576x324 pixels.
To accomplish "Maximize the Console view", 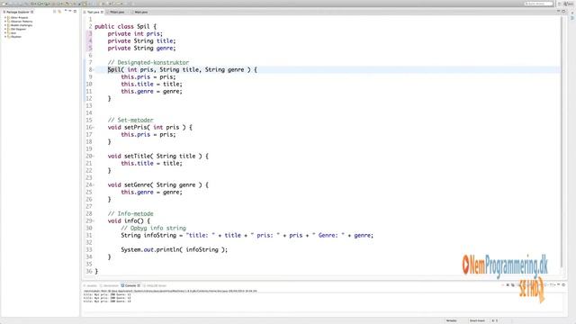I will click(563, 284).
